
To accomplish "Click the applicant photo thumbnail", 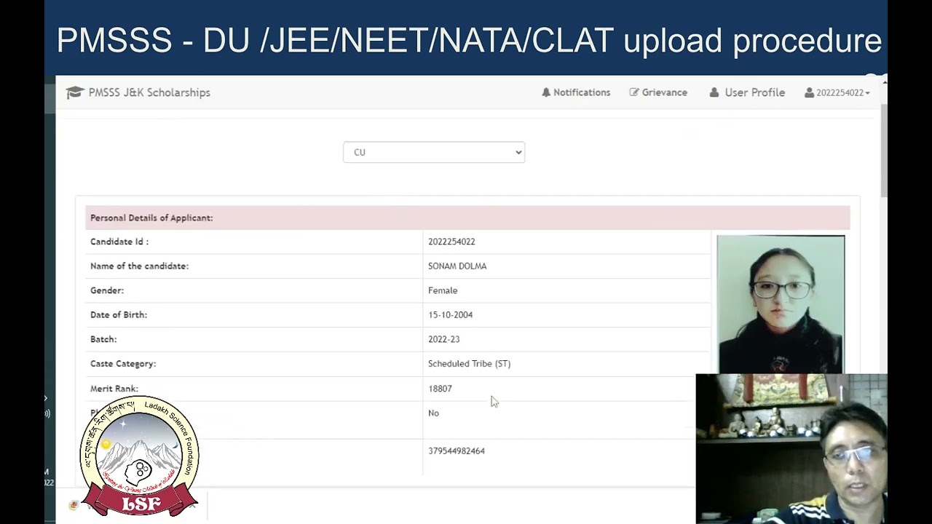I will (781, 304).
